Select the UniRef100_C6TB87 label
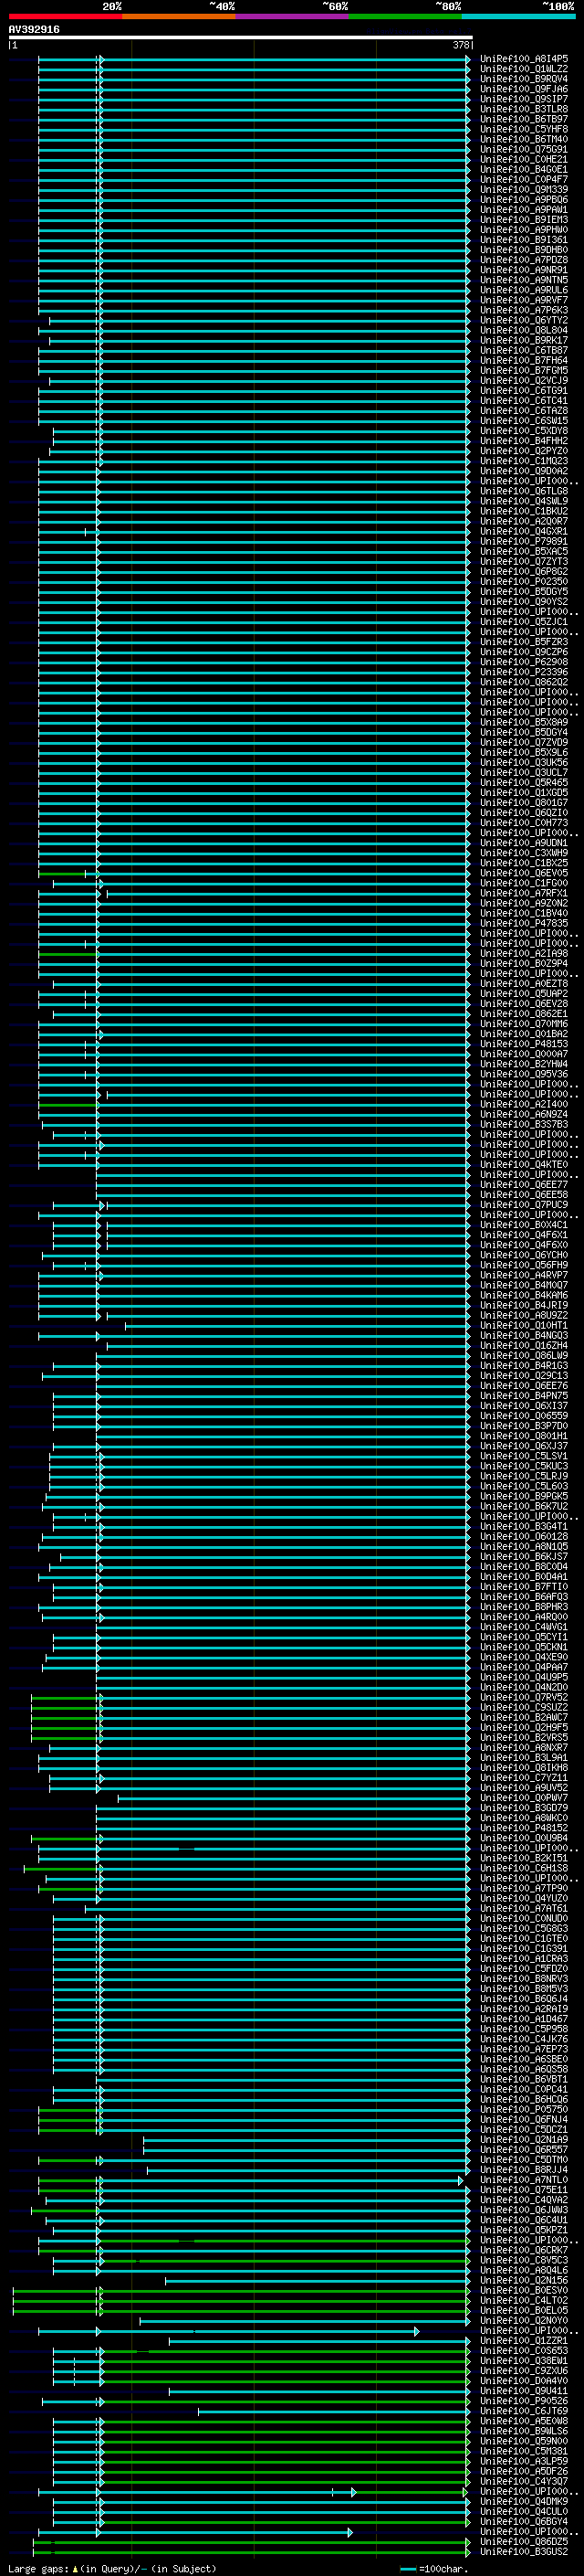584x2576 pixels. tap(524, 350)
